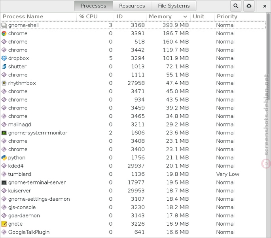
Task: Open the File Systems tab
Action: [174, 6]
